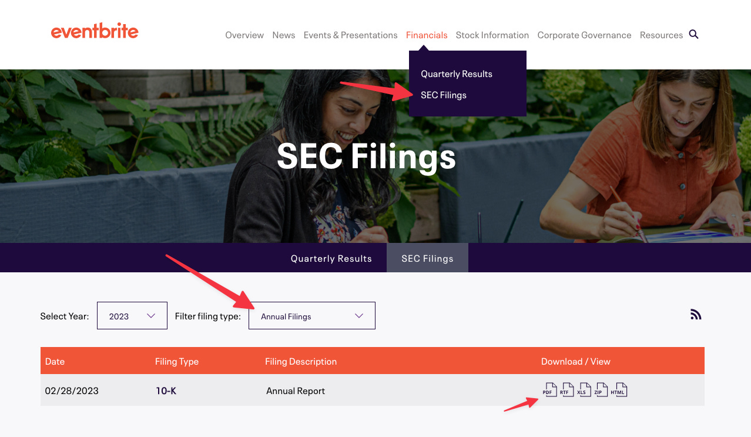The image size is (751, 437).
Task: Navigate to Events & Presentations
Action: coord(350,35)
